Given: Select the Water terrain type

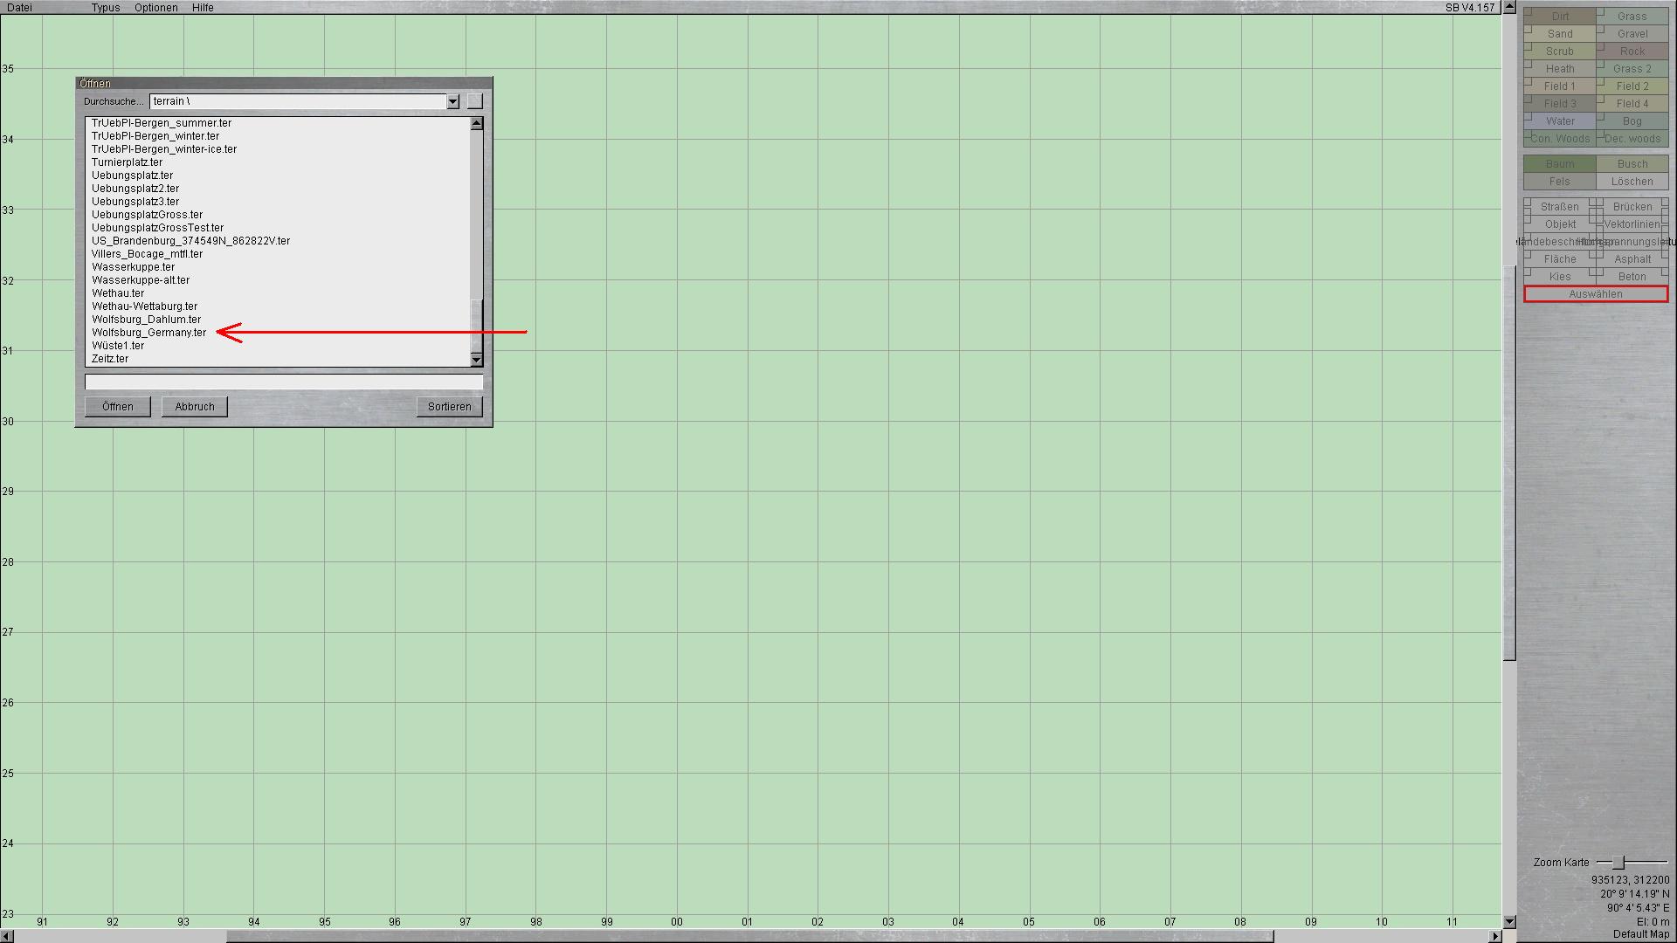Looking at the screenshot, I should click(x=1560, y=121).
